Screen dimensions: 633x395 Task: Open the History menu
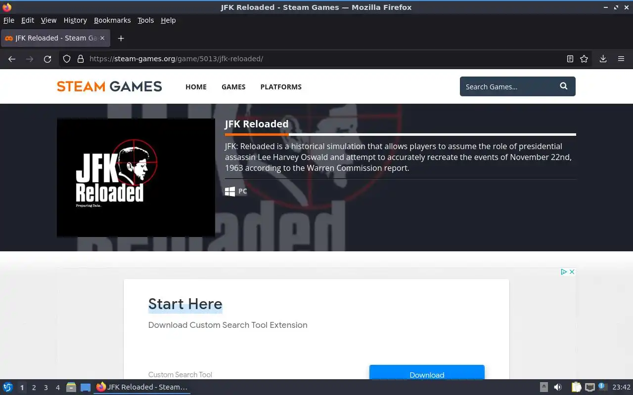pyautogui.click(x=75, y=20)
